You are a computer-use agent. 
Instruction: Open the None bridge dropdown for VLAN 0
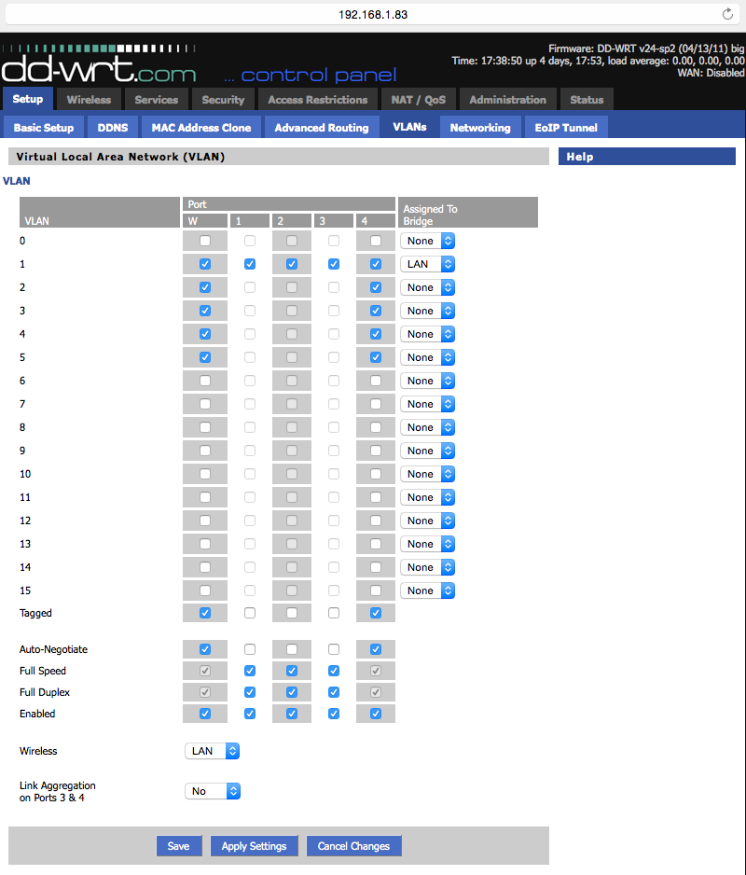427,241
